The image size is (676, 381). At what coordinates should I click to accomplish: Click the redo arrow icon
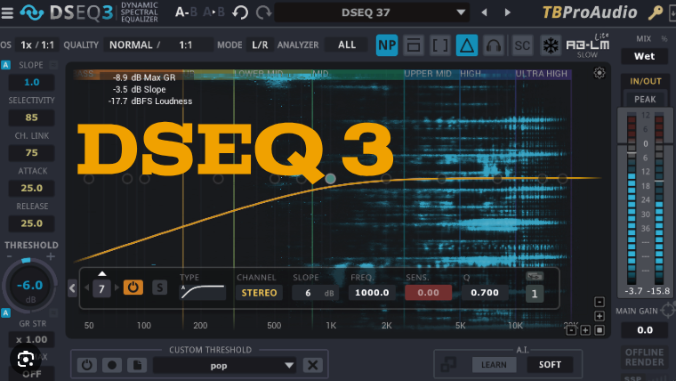[263, 12]
